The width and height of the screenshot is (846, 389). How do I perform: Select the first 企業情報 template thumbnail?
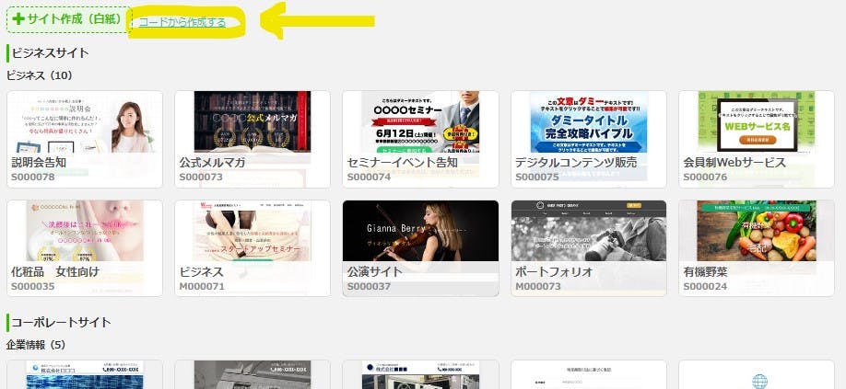[x=85, y=375]
